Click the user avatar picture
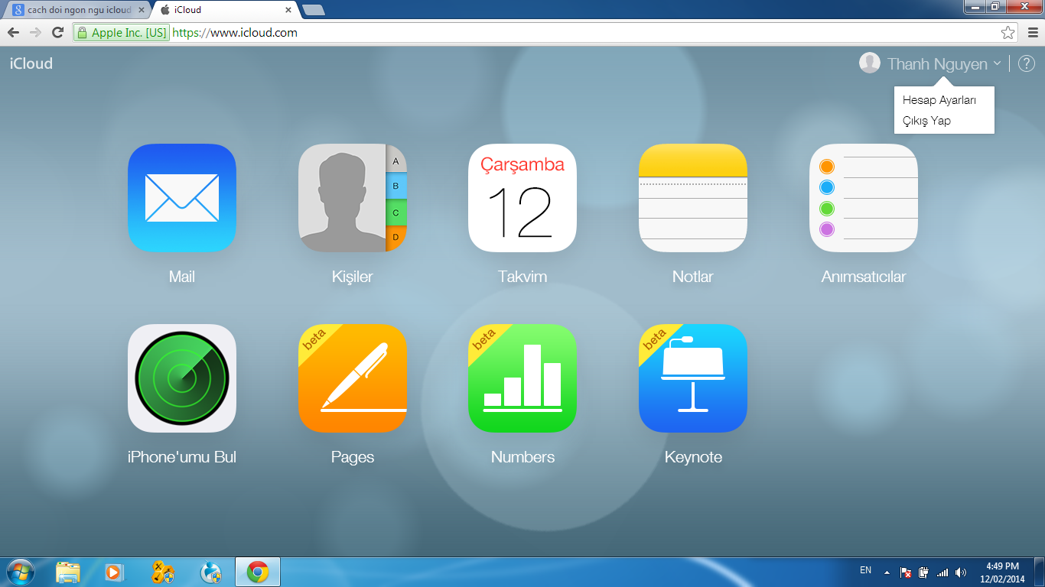The image size is (1045, 587). [x=870, y=63]
